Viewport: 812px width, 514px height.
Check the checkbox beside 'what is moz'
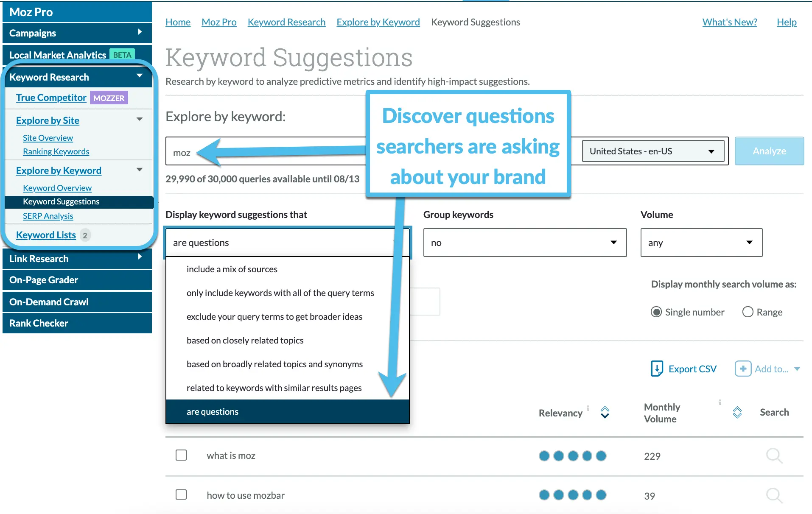pyautogui.click(x=181, y=455)
